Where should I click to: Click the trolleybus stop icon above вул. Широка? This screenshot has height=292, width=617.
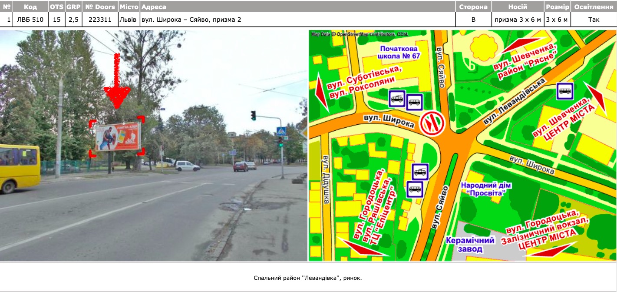[x=397, y=99]
